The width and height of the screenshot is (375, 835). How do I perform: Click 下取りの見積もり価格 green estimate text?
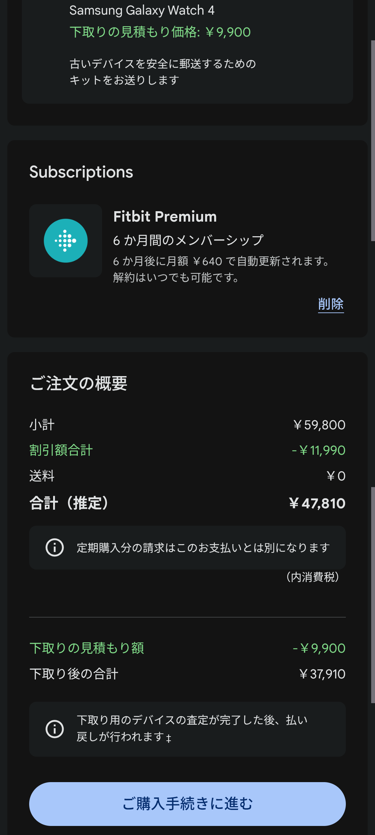pos(160,32)
